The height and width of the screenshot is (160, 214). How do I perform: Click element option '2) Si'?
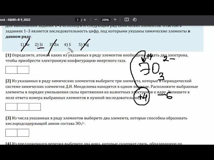tap(39, 45)
